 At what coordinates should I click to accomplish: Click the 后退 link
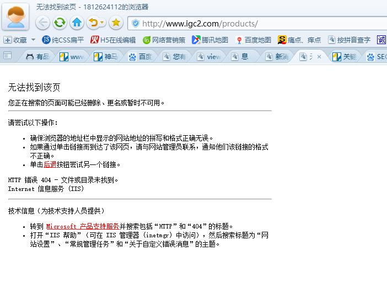click(50, 164)
